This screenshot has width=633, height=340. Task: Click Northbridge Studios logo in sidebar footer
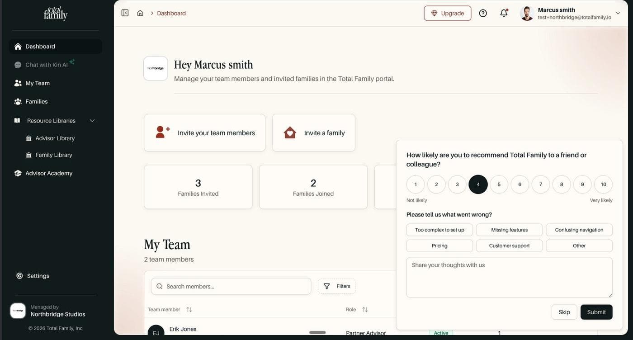point(18,311)
